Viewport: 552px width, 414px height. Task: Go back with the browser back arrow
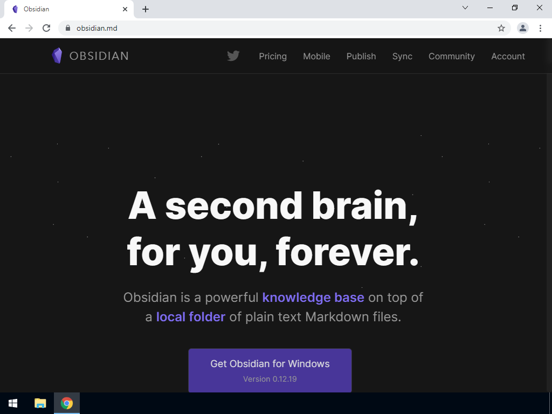pyautogui.click(x=12, y=28)
